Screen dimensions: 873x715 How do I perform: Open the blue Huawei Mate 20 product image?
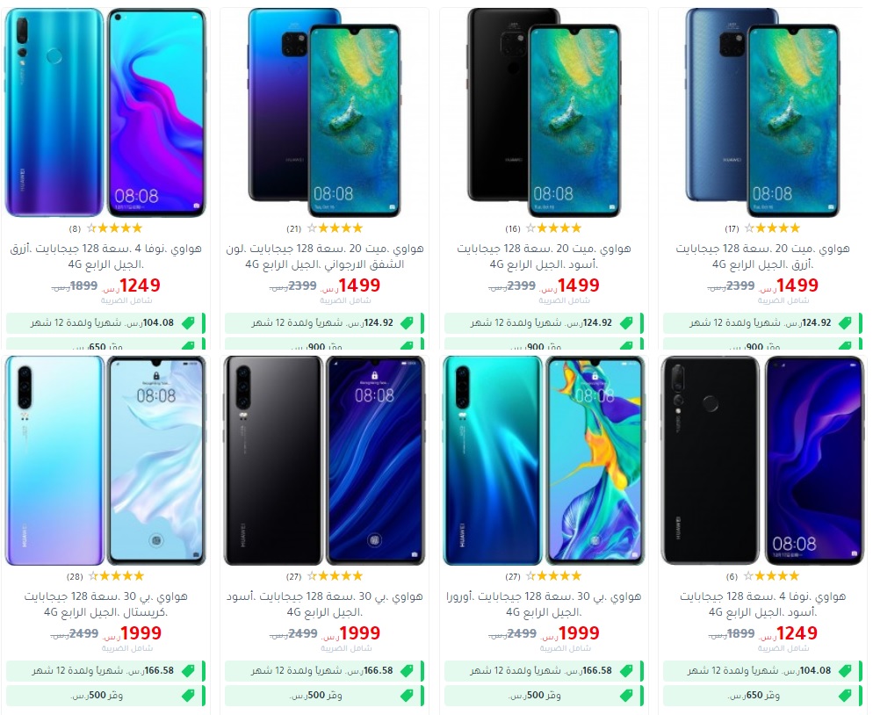pyautogui.click(x=762, y=112)
